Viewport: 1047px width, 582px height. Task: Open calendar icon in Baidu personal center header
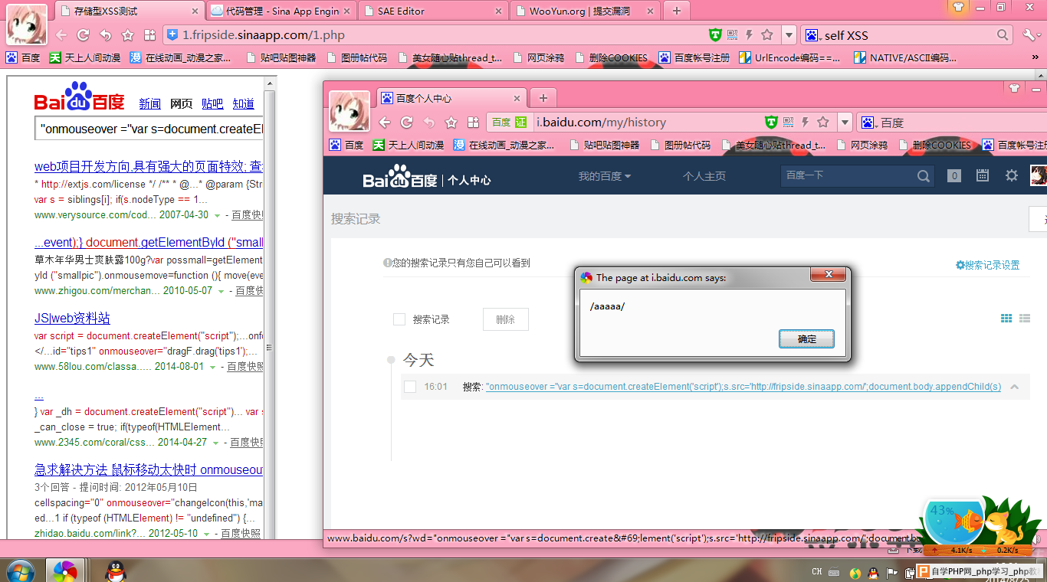(983, 175)
